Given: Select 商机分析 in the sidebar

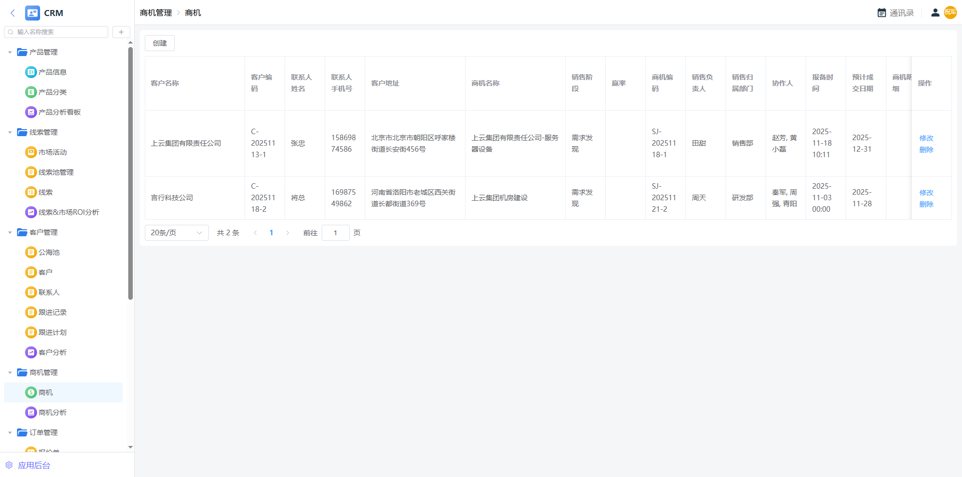Looking at the screenshot, I should tap(53, 412).
